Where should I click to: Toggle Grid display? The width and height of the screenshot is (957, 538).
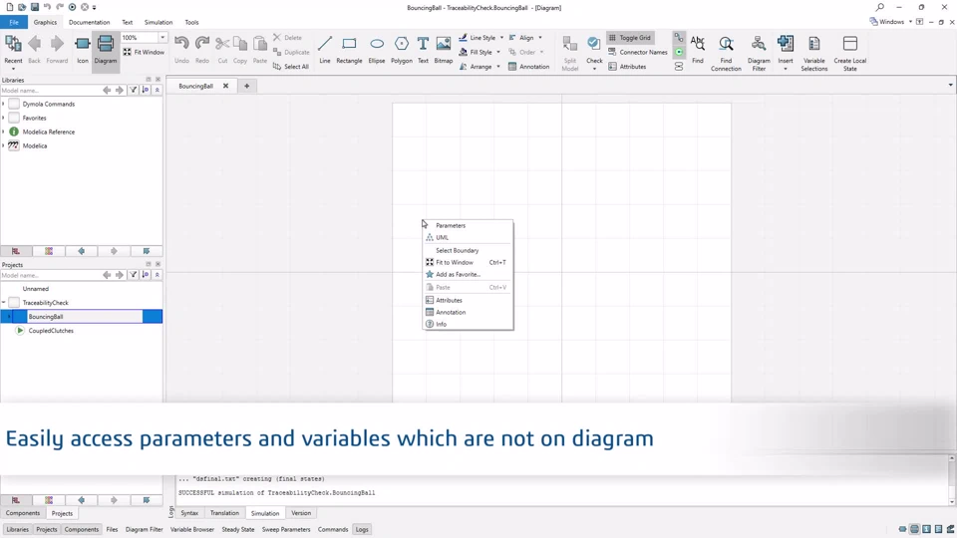629,38
